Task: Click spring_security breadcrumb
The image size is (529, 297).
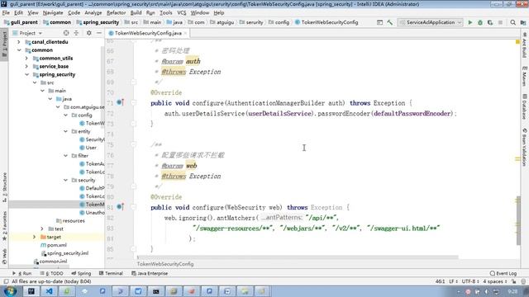Action: point(98,22)
